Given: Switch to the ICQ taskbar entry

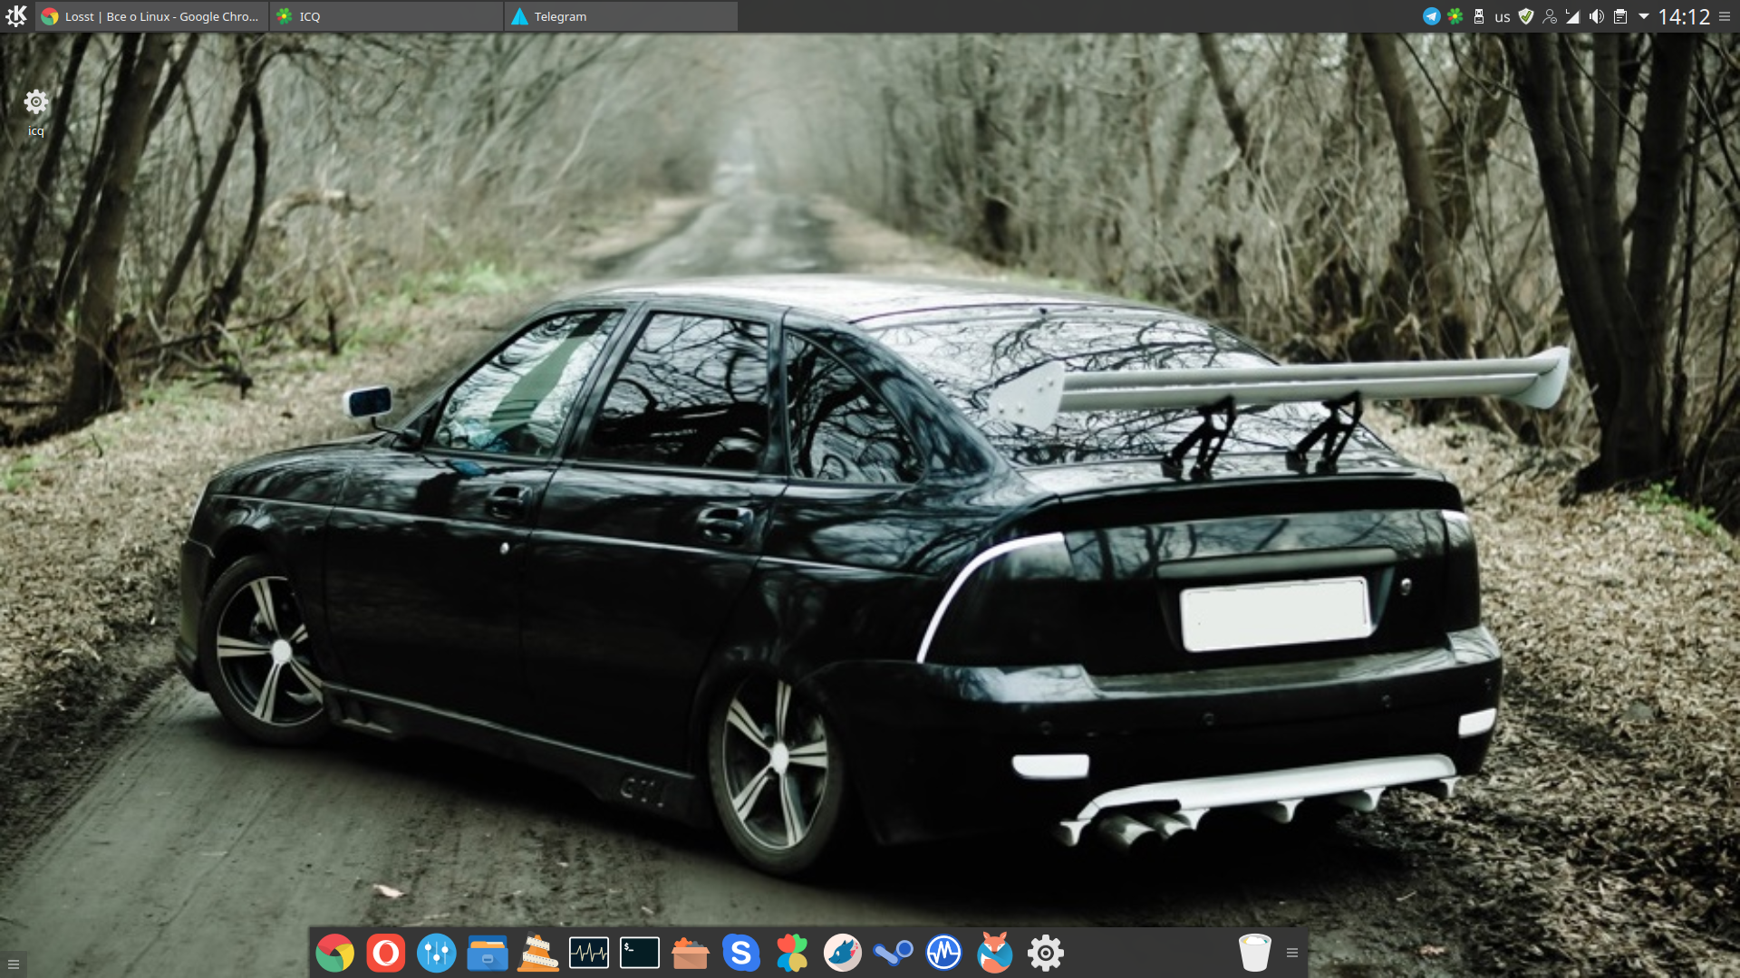Looking at the screenshot, I should [386, 16].
